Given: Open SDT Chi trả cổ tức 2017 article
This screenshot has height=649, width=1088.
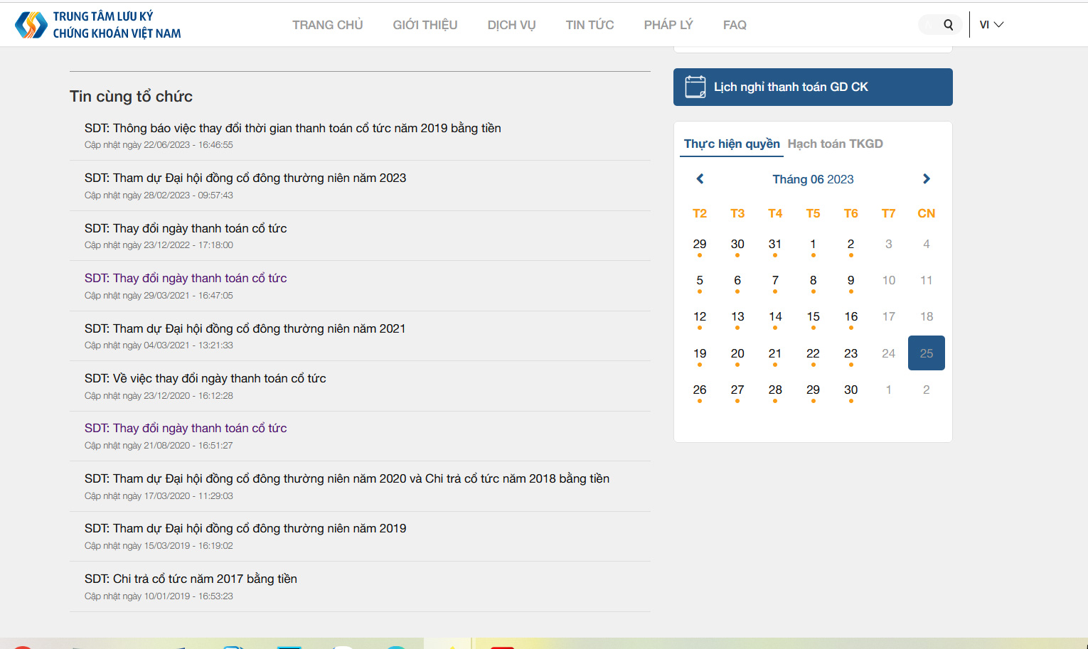Looking at the screenshot, I should (191, 579).
